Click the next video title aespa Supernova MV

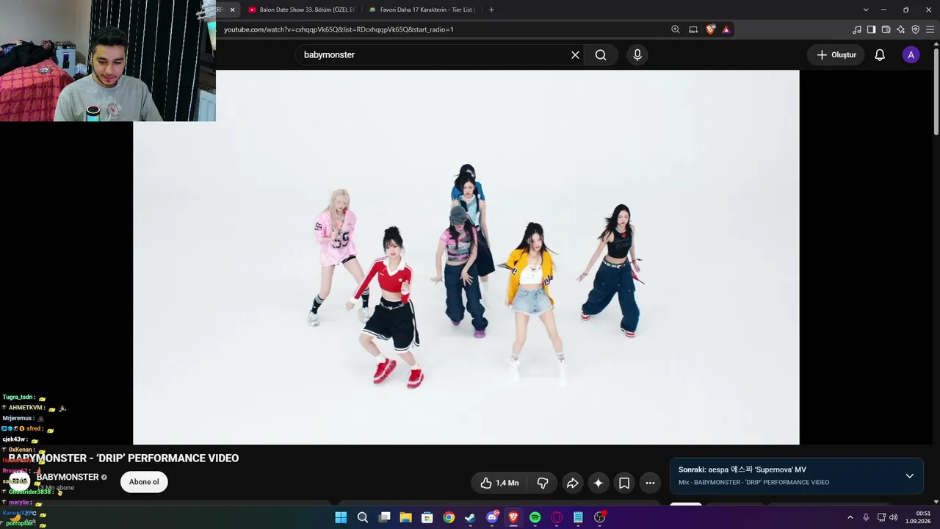(x=742, y=469)
